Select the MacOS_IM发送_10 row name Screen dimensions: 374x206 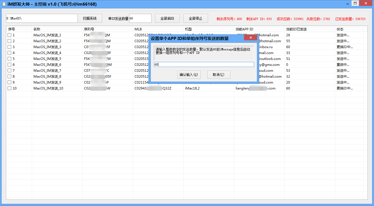(48, 88)
